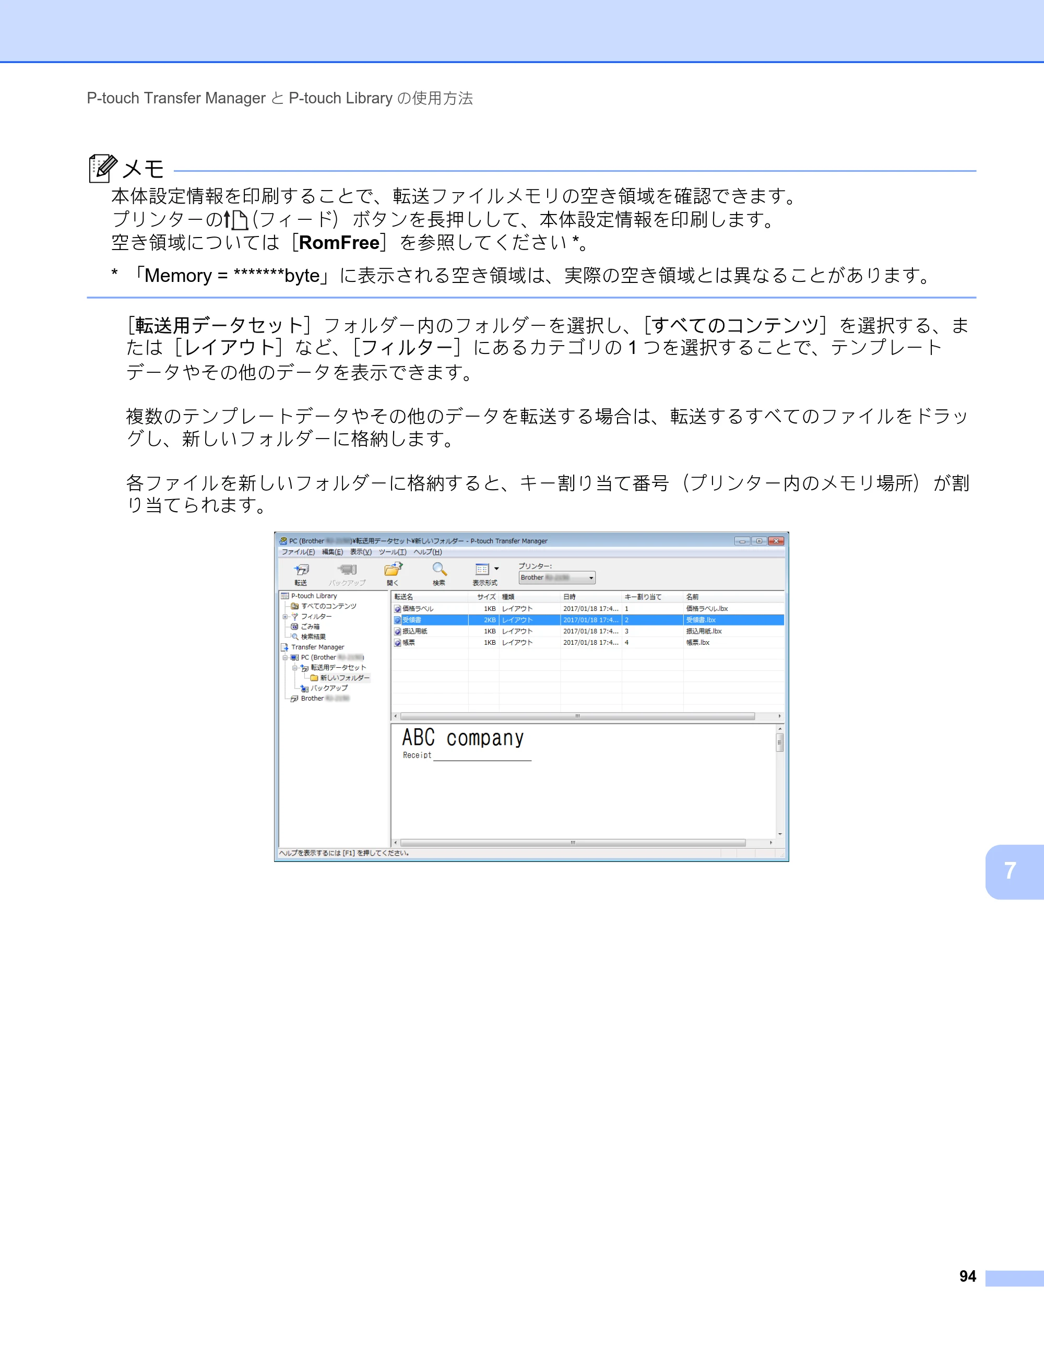
Task: Sort by サイズ column header
Action: coord(483,597)
